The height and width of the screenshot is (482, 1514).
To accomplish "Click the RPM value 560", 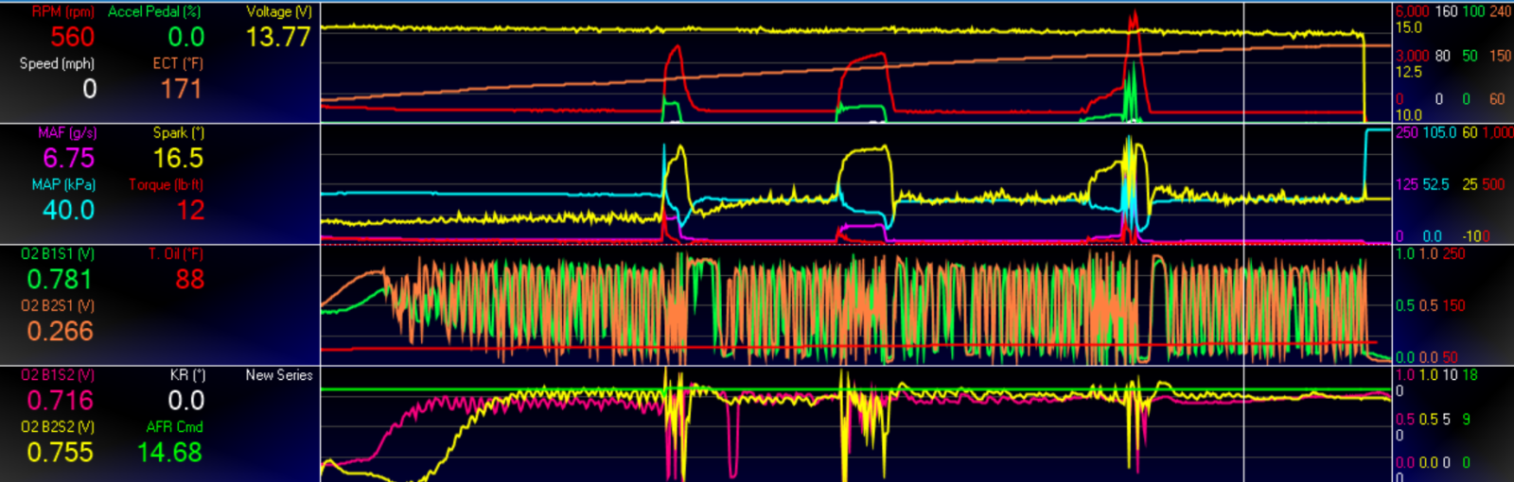I will pyautogui.click(x=73, y=37).
